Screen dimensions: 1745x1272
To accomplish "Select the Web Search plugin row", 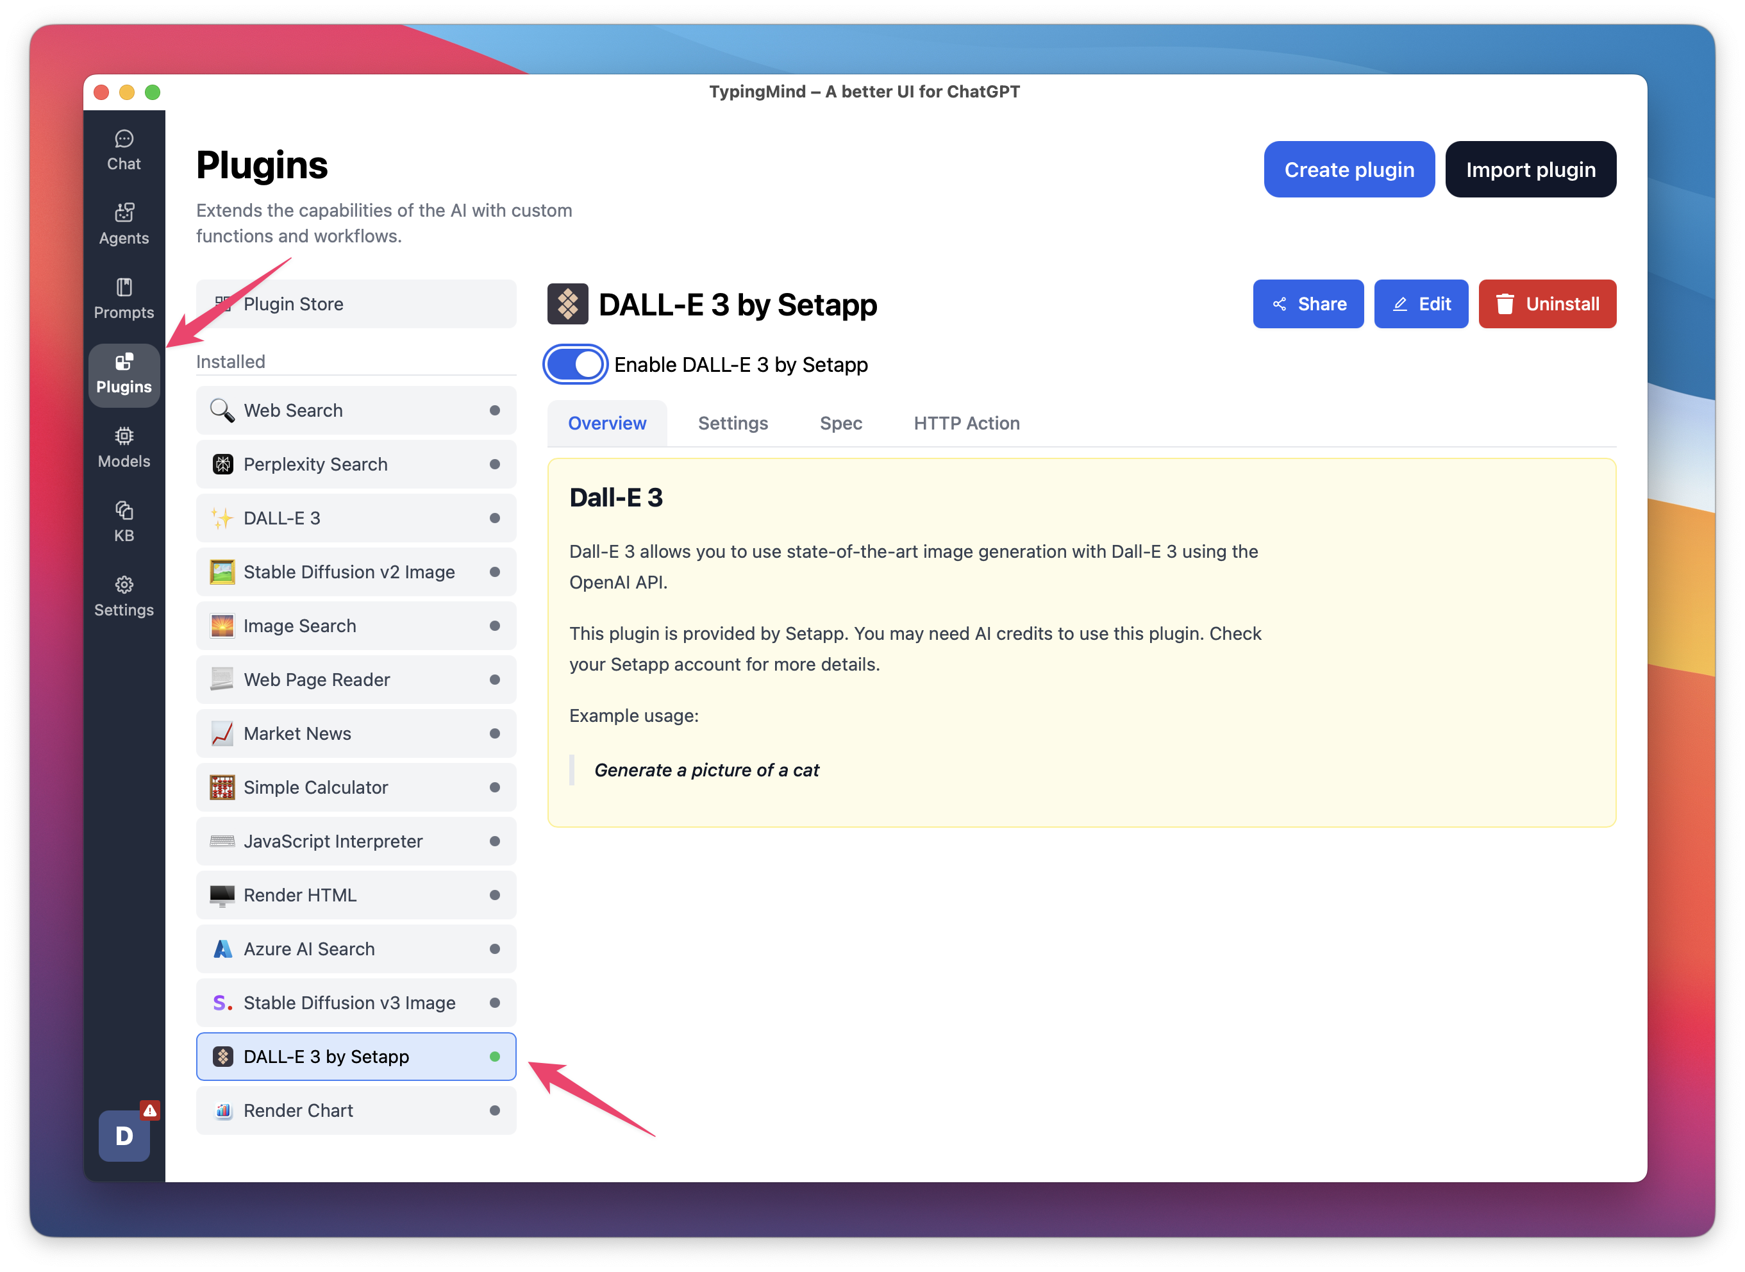I will pos(356,410).
